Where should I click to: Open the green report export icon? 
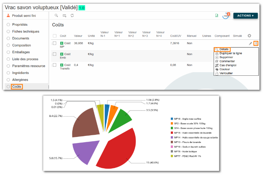(217, 15)
